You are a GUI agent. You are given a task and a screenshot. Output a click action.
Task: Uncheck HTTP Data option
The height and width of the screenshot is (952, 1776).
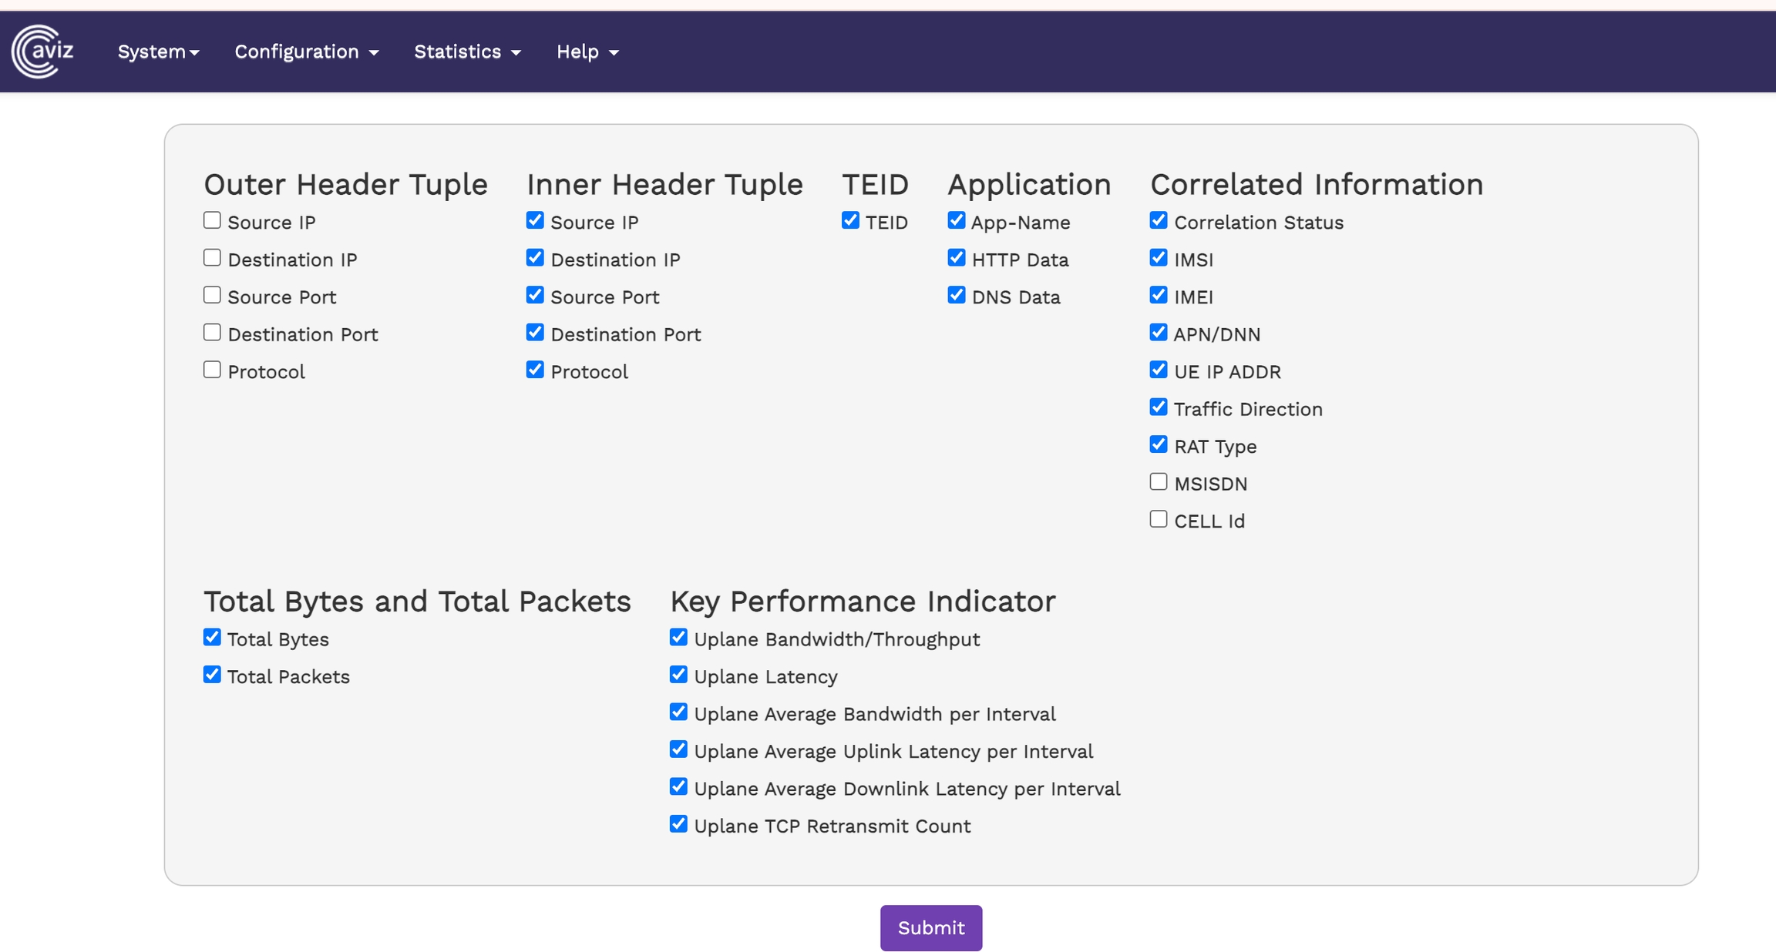[x=957, y=258]
